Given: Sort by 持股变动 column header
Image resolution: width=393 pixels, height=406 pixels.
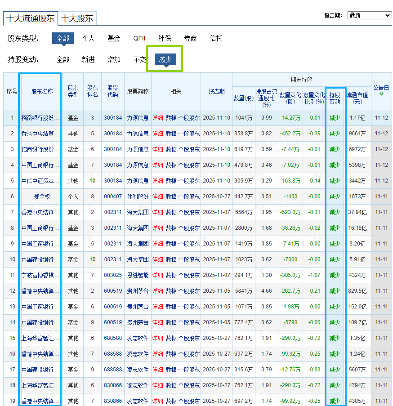Looking at the screenshot, I should click(335, 98).
